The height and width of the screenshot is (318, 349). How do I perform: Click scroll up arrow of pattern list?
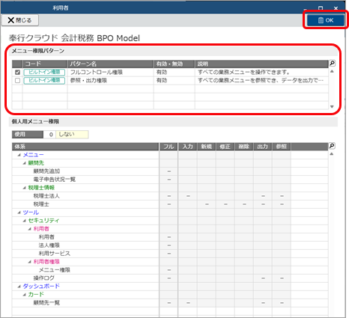332,72
